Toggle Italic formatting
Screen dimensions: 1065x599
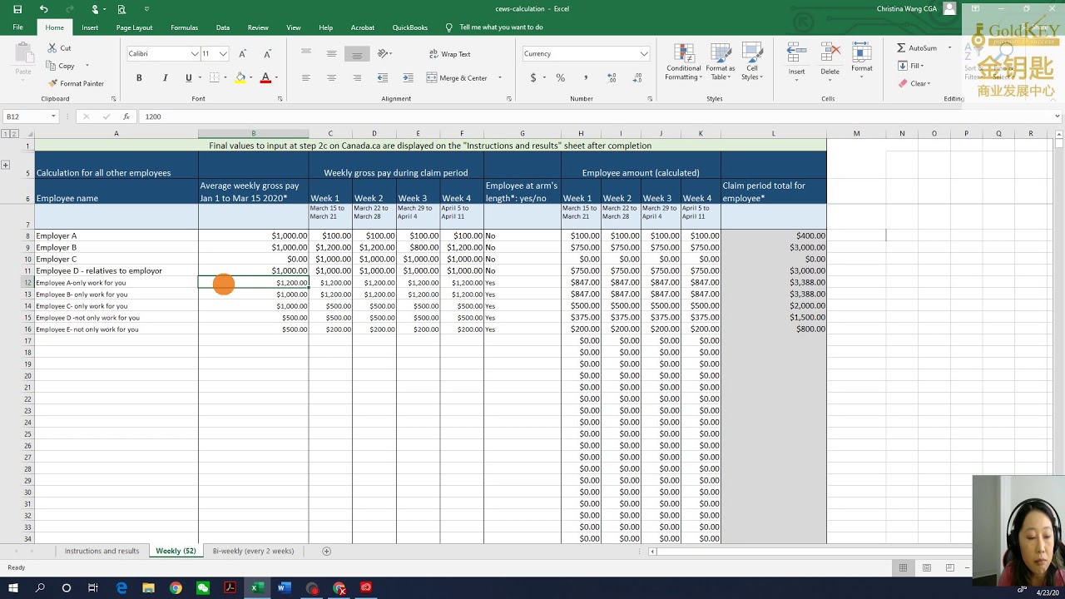165,77
